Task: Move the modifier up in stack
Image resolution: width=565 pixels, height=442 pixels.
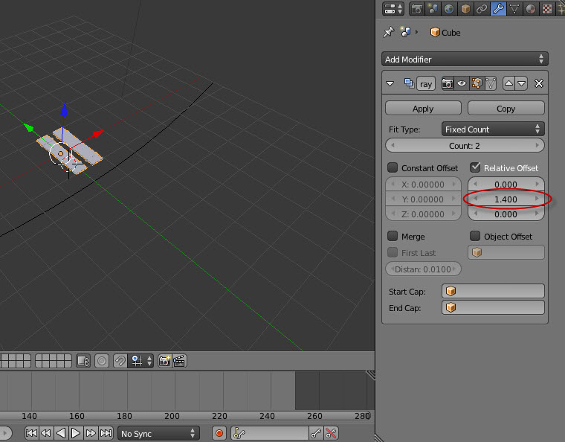Action: (508, 83)
